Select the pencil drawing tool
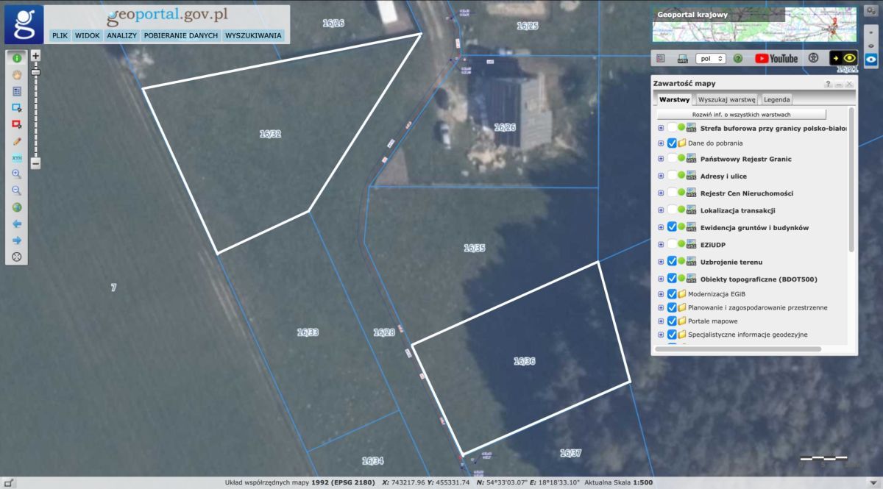Screen dimensions: 883x489 point(16,141)
